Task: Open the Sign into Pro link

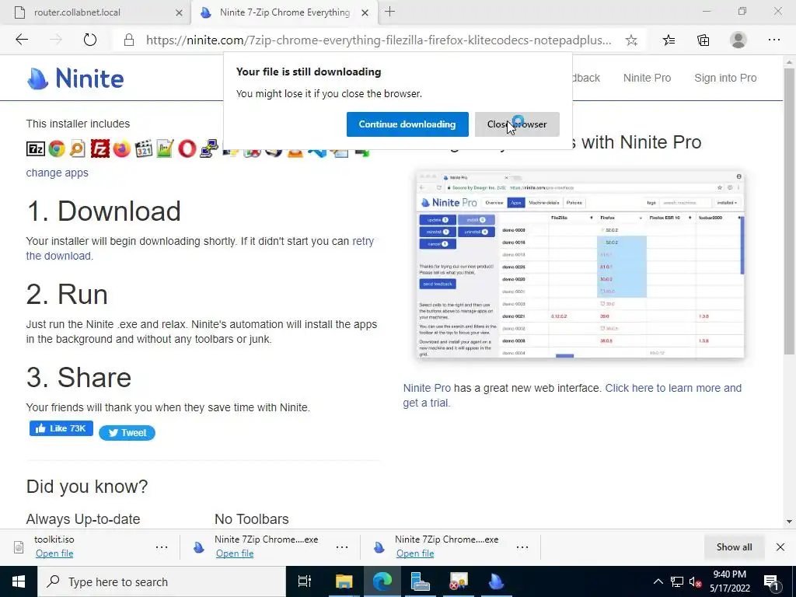Action: pos(725,78)
